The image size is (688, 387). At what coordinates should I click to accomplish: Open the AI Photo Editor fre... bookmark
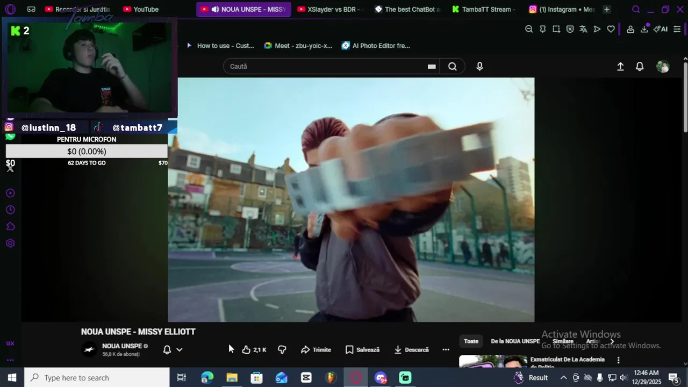(x=376, y=46)
